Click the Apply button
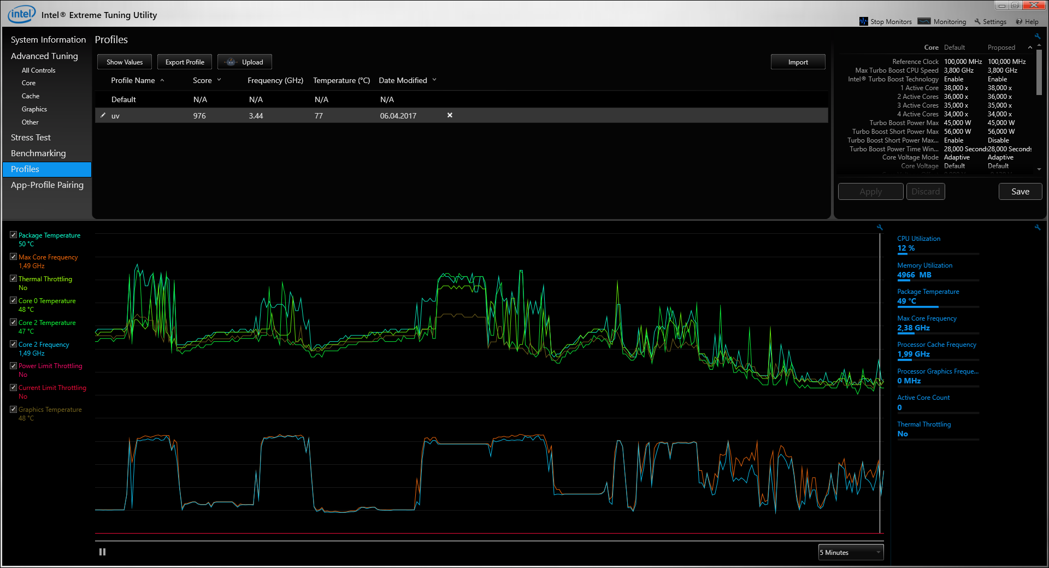1049x568 pixels. (870, 191)
